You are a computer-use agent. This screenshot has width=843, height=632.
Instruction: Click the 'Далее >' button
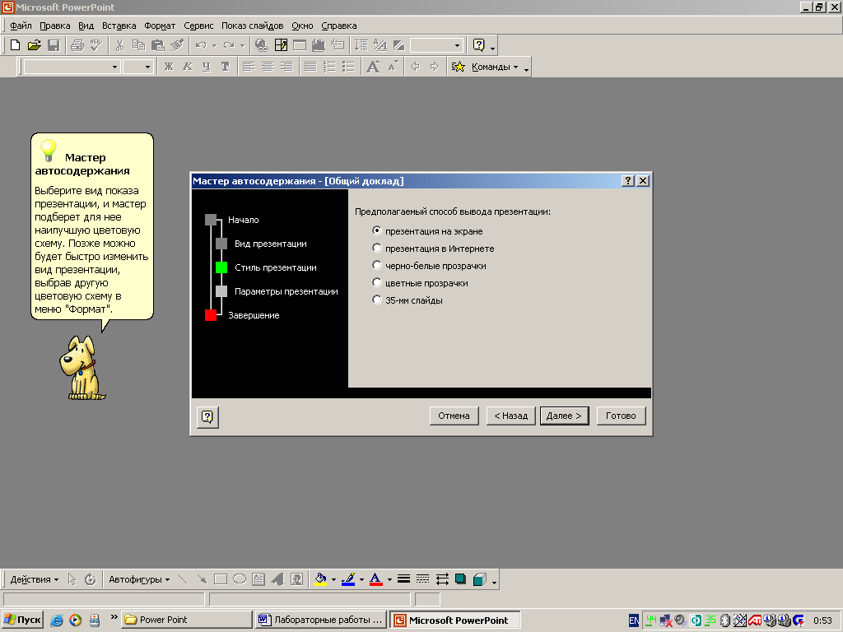pos(564,416)
